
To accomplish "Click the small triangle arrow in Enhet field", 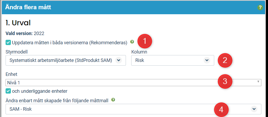I will 258,82.
